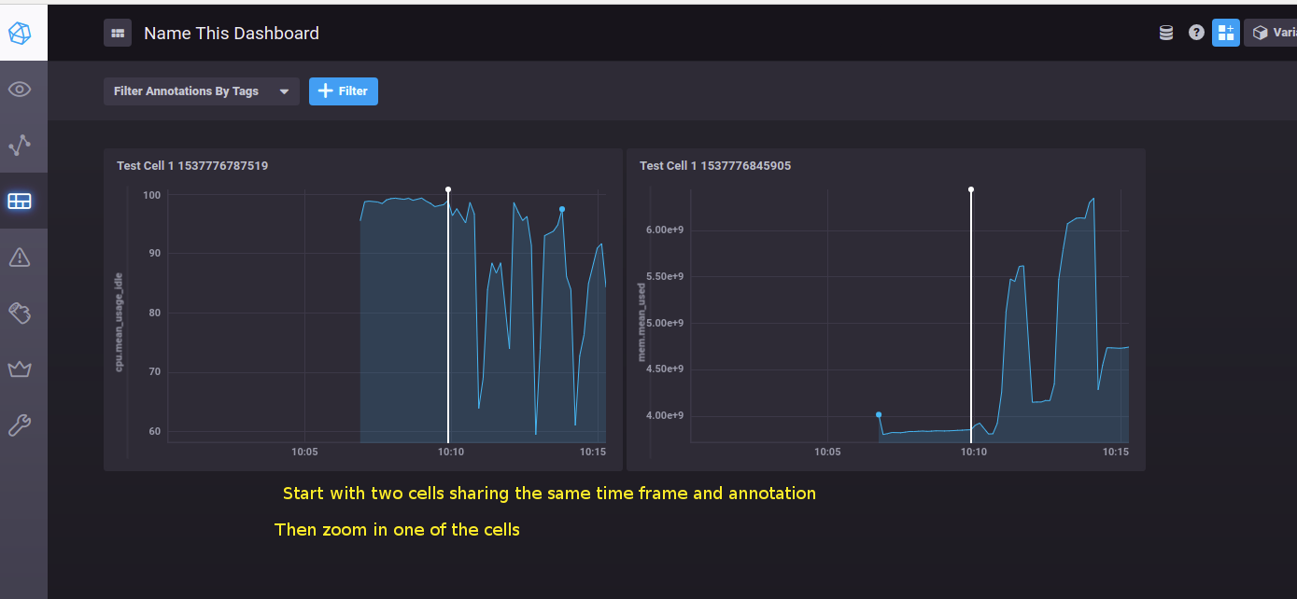
Task: Expand the Variables panel
Action: (x=1273, y=32)
